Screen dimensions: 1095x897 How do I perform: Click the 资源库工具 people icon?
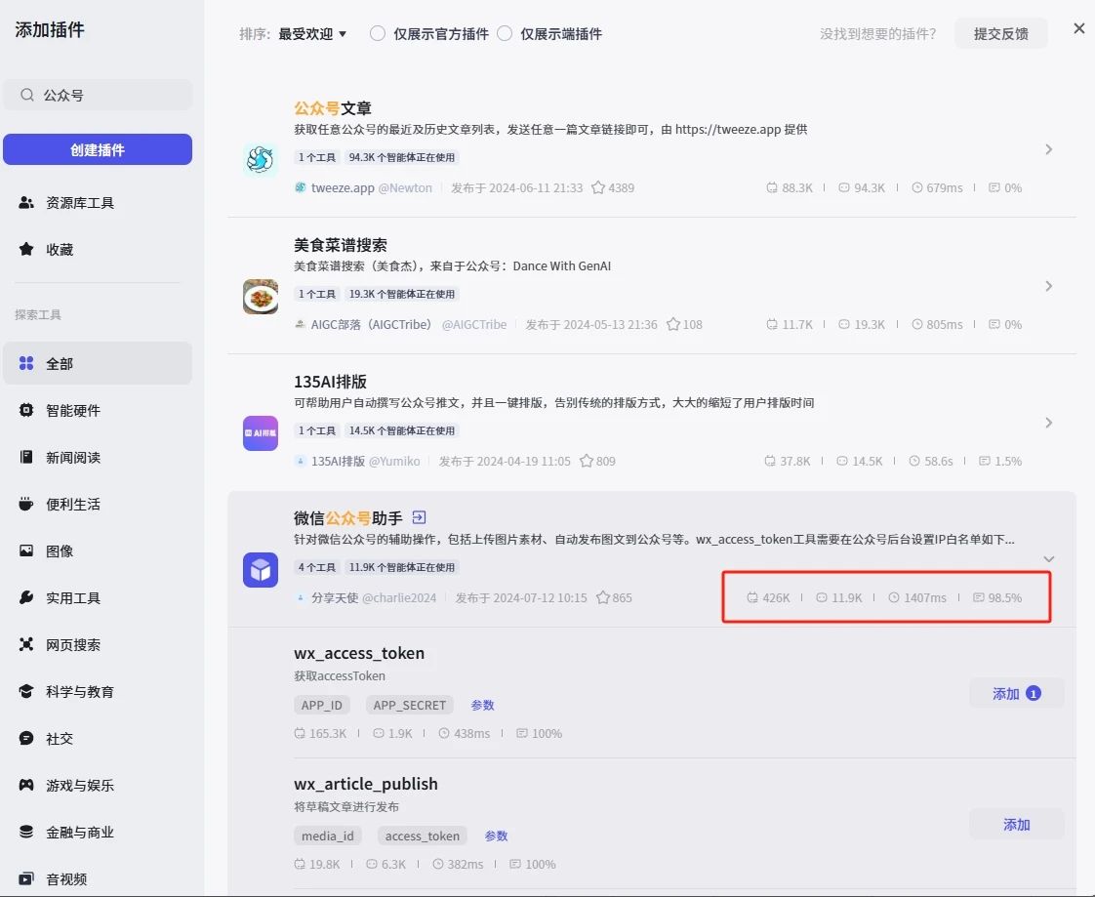tap(26, 203)
